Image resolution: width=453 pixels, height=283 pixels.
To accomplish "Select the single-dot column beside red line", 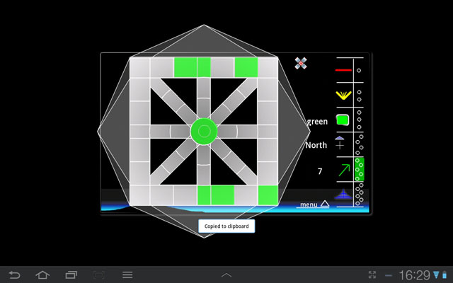I will point(359,71).
